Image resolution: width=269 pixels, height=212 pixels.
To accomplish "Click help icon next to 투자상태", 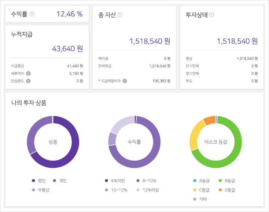I will pyautogui.click(x=211, y=15).
